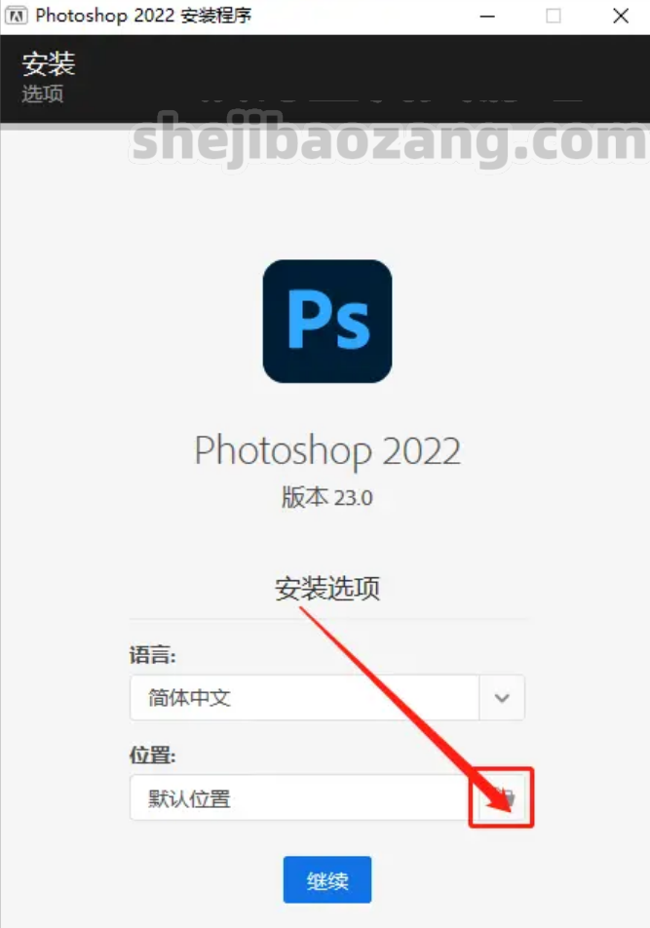Minimize the Photoshop 2022 installer window
Screen dimensions: 650x928
pos(487,16)
